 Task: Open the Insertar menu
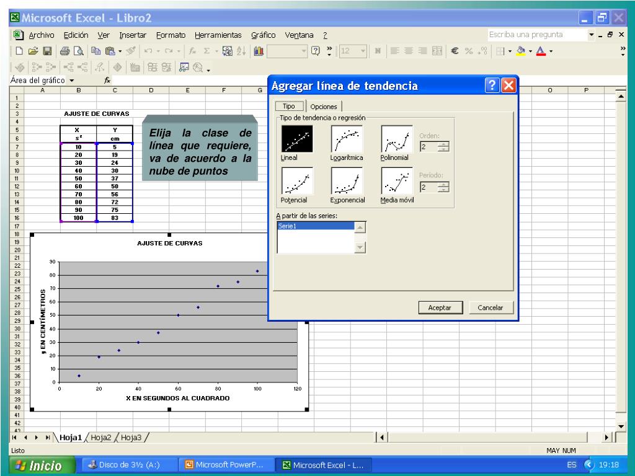133,35
